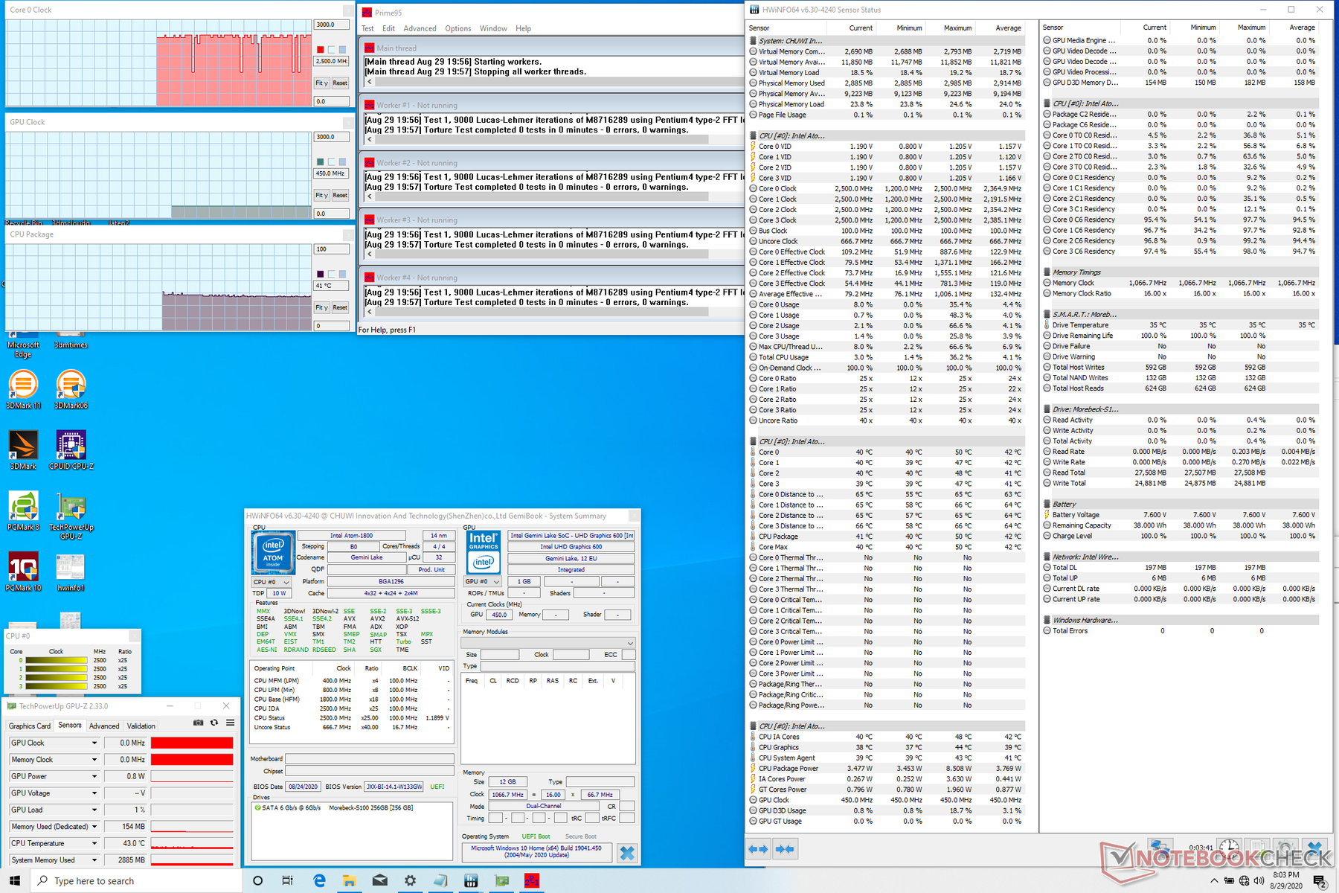Select the Uncore Ratio row in HWiNFO sensors
Screen dimensions: 1339x893
click(886, 420)
